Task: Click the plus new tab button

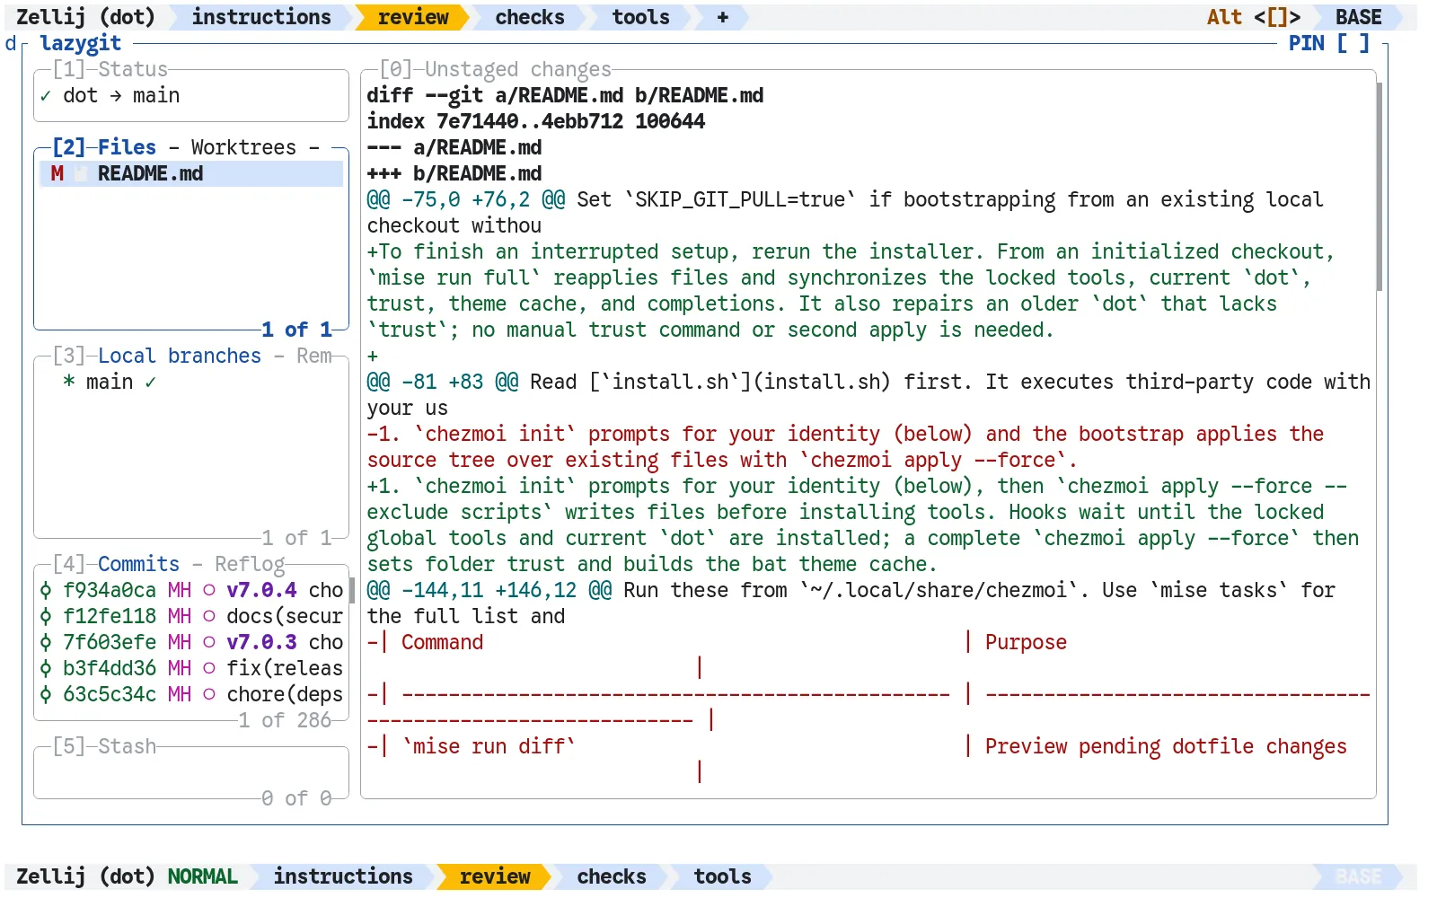Action: (722, 17)
